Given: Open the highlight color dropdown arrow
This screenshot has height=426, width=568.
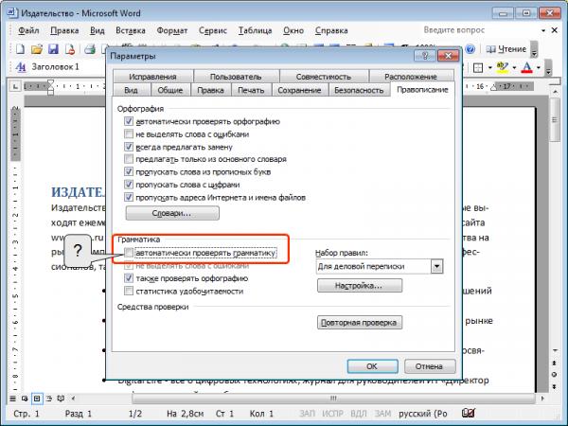Looking at the screenshot, I should point(514,68).
